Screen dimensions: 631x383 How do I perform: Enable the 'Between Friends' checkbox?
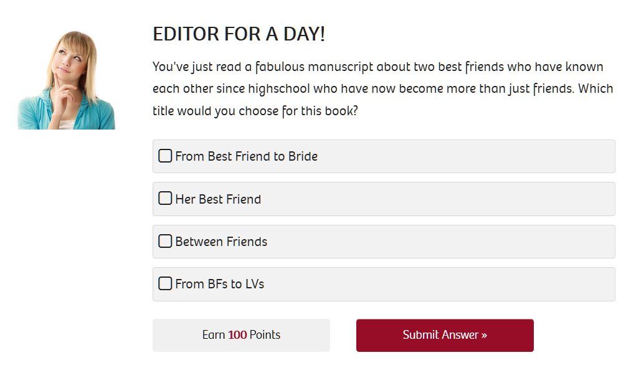click(165, 241)
